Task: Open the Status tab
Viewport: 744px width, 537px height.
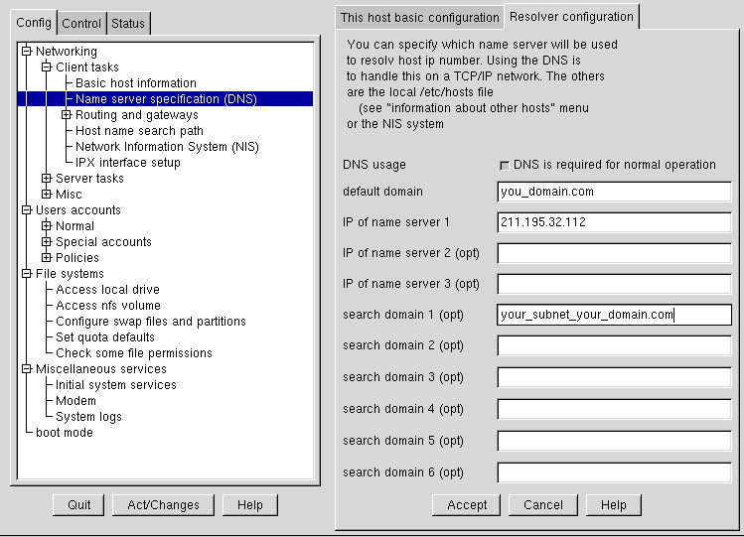Action: pos(127,24)
